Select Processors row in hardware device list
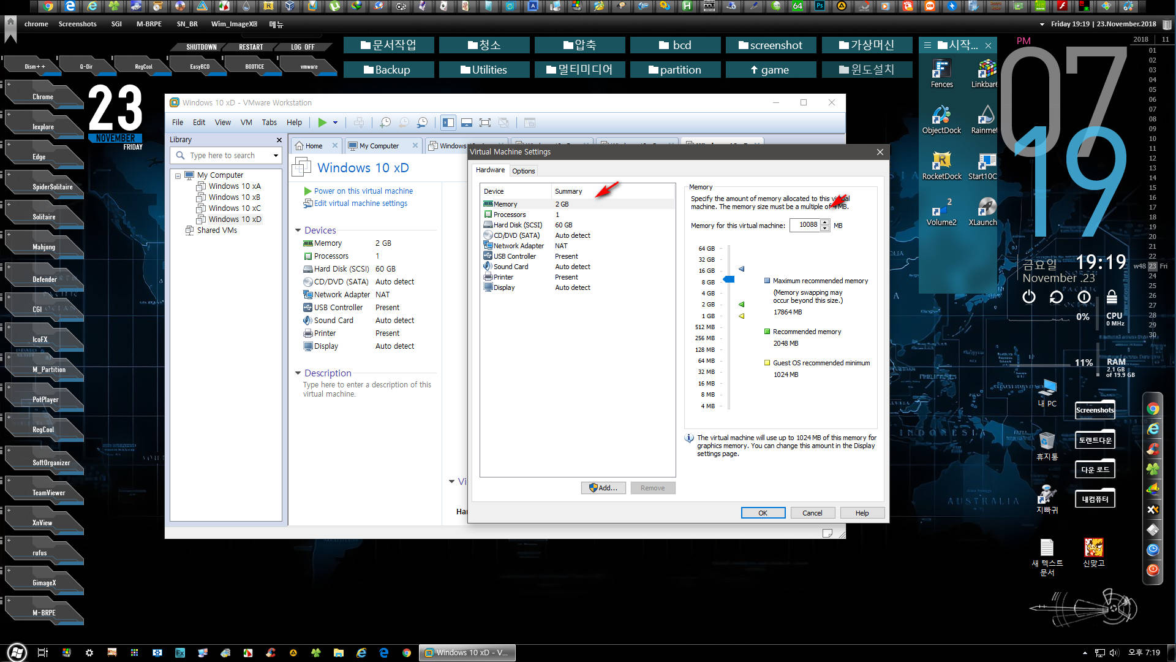This screenshot has height=662, width=1176. click(577, 215)
